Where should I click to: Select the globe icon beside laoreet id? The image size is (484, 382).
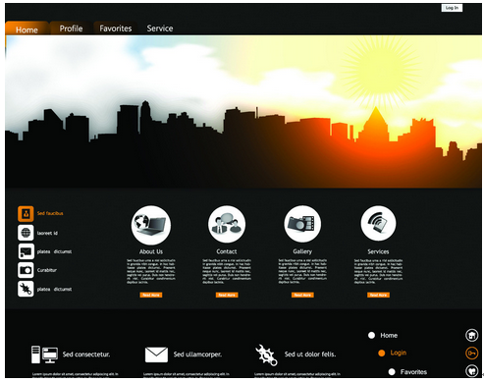(26, 233)
